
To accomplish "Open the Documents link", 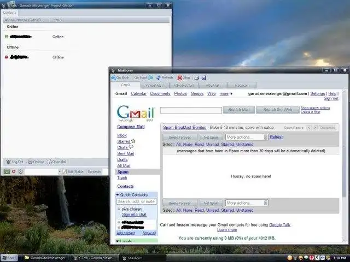I will tap(160, 93).
